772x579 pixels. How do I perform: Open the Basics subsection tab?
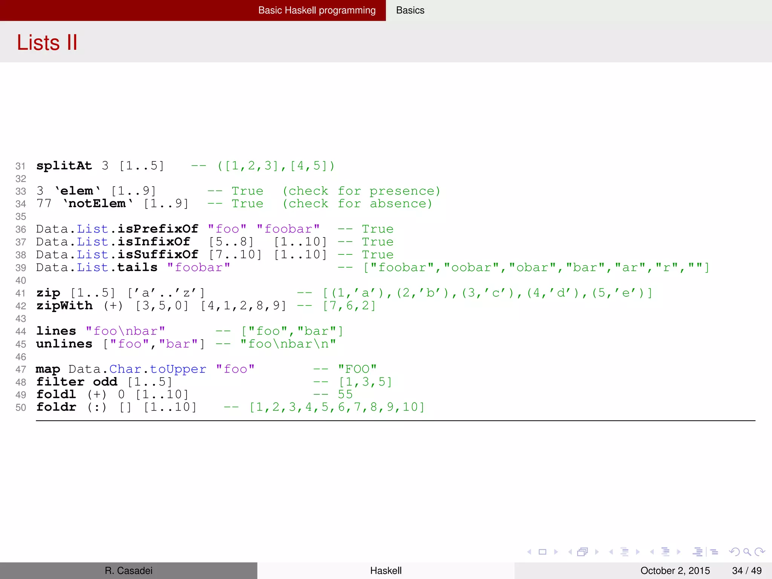click(410, 10)
